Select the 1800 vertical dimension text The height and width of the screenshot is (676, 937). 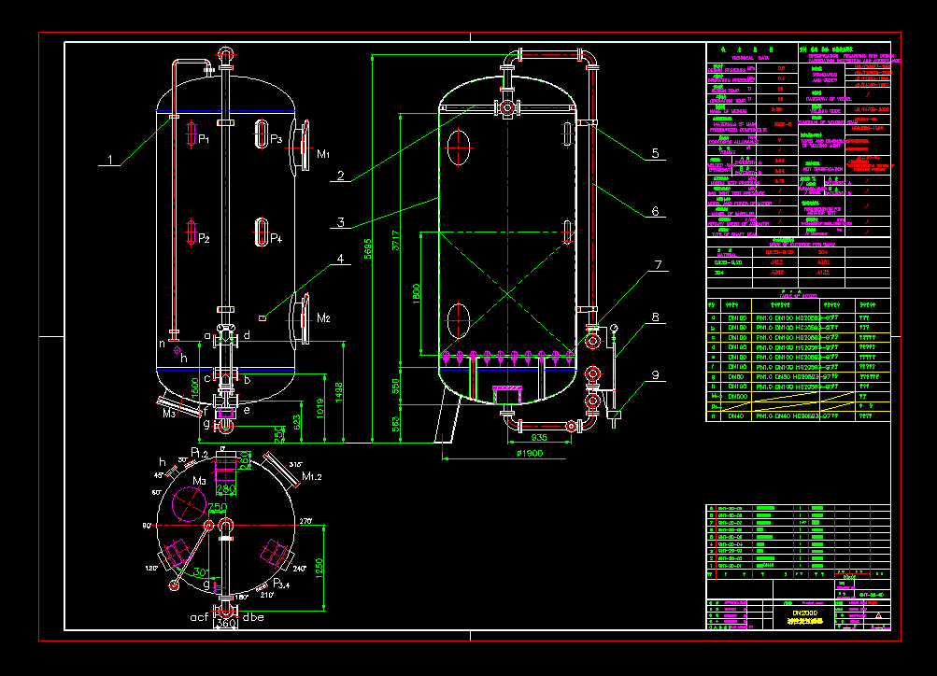click(x=416, y=294)
